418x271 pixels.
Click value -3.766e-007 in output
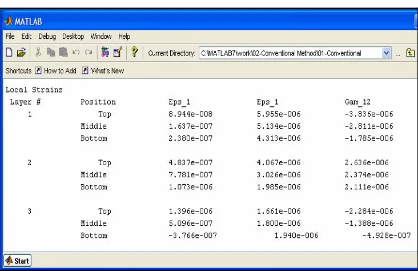(193, 236)
